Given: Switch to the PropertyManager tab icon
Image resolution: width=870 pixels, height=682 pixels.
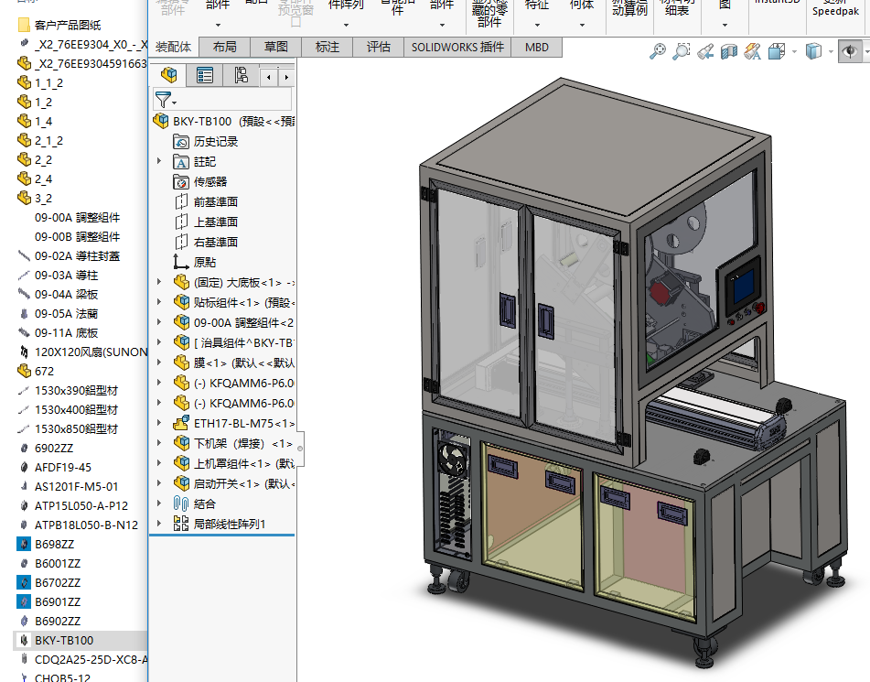Looking at the screenshot, I should [205, 75].
